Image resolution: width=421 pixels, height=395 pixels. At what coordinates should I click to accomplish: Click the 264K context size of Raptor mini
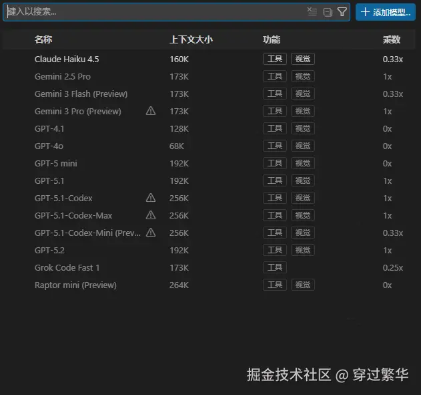click(179, 285)
